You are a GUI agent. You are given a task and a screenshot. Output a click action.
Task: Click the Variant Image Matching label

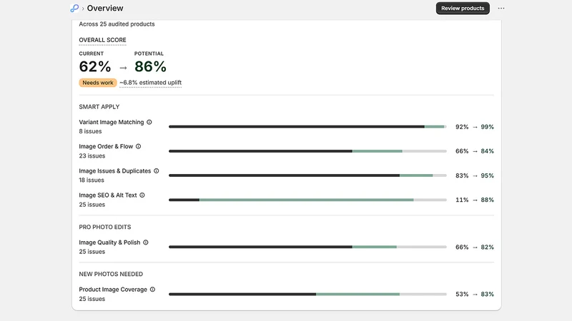tap(112, 122)
